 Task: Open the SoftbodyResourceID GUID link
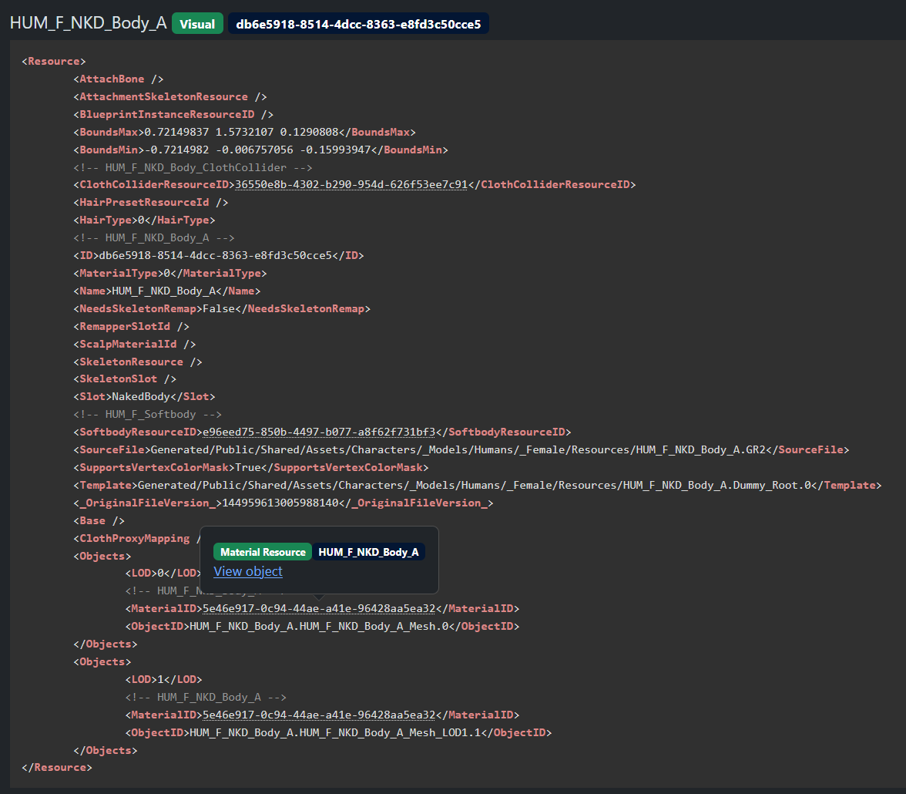(318, 432)
